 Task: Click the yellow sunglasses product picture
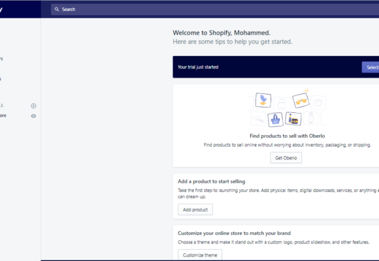[x=301, y=100]
